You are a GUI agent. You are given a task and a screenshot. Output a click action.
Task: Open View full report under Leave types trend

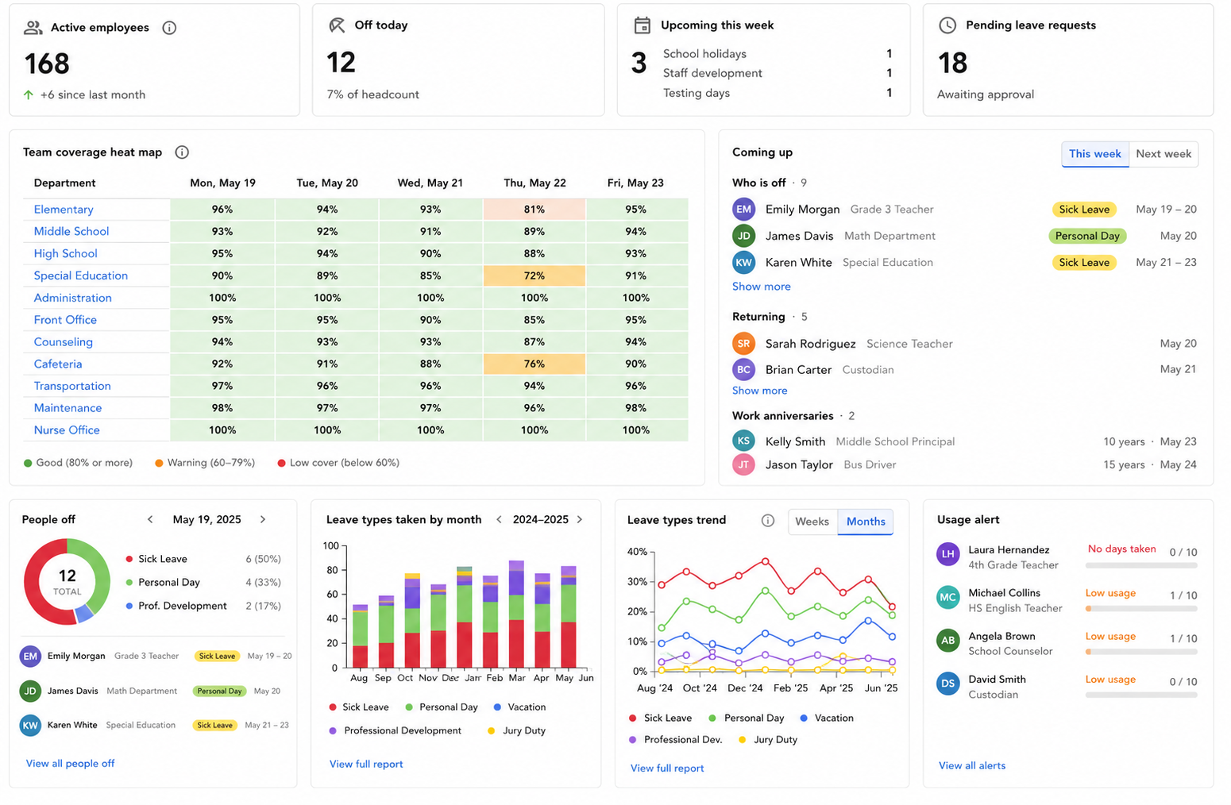point(667,768)
